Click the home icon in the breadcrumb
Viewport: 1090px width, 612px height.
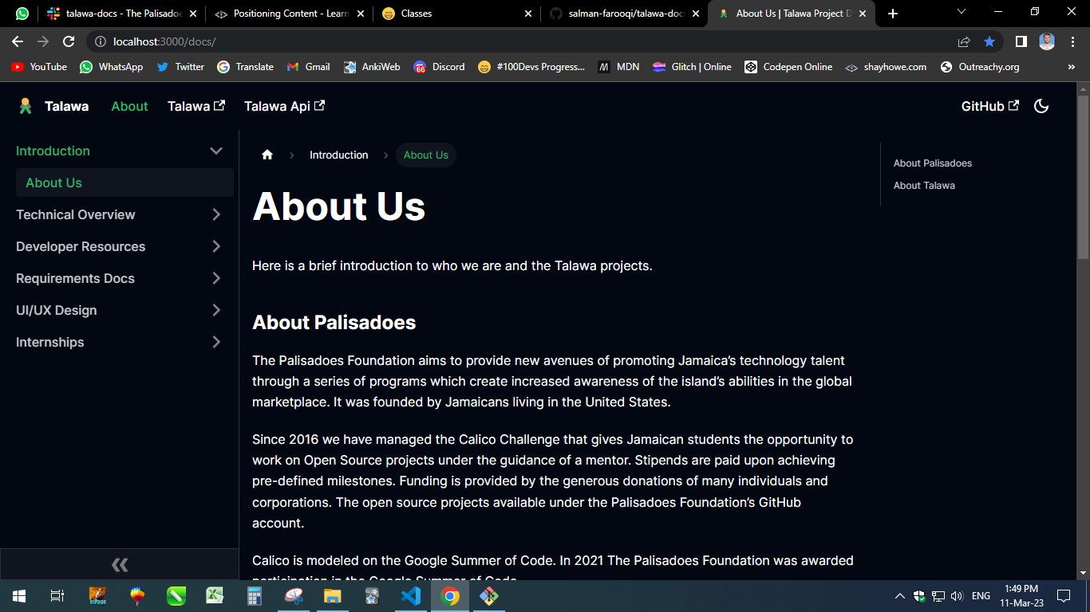tap(267, 155)
